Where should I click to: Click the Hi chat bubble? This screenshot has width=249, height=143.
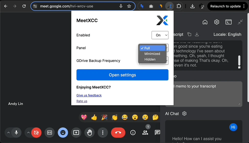[x=233, y=127]
